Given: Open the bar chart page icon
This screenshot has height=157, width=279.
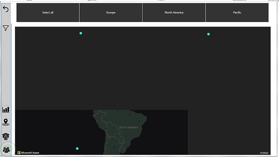Looking at the screenshot, I should click(6, 109).
